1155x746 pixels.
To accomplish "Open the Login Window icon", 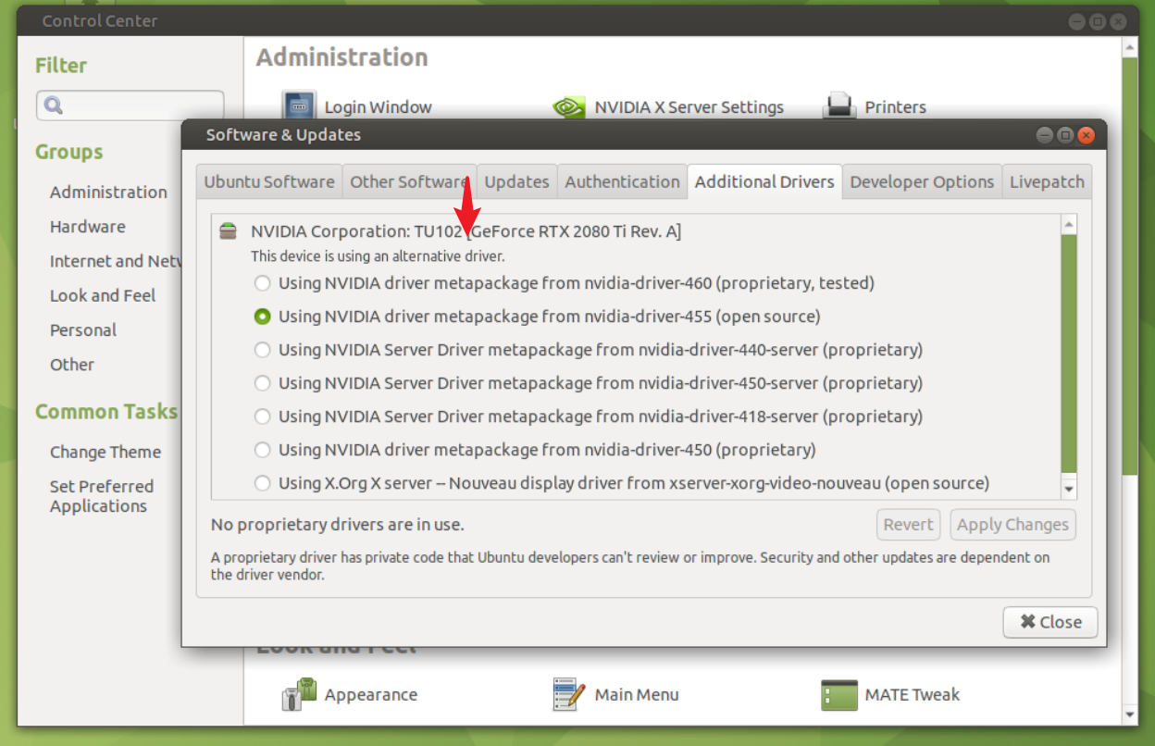I will point(299,106).
